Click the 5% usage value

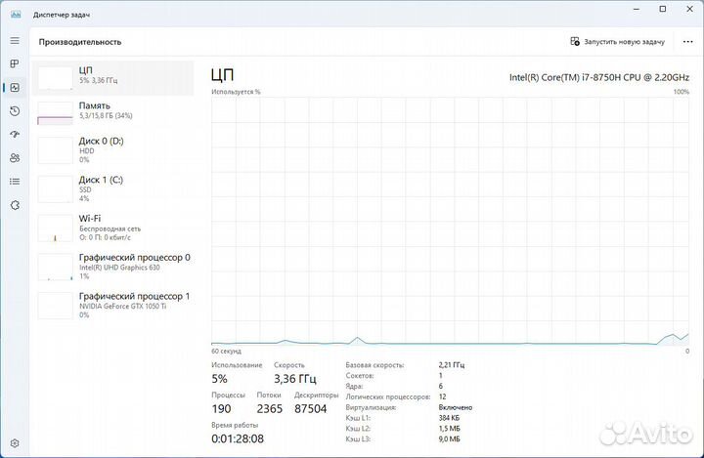(220, 379)
